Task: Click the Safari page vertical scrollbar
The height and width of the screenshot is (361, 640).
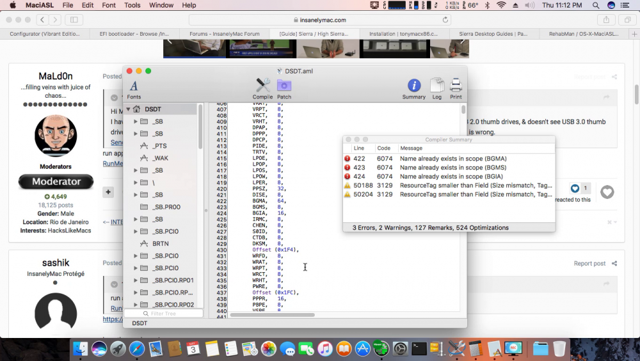Action: (636, 94)
